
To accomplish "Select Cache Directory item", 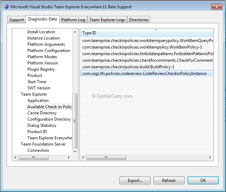I will point(42,113).
